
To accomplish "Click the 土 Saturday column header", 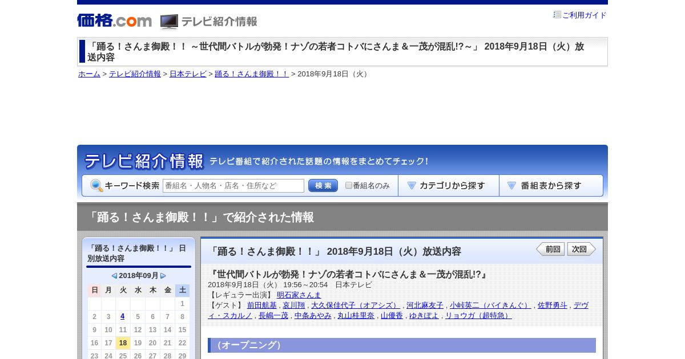I will (x=183, y=291).
